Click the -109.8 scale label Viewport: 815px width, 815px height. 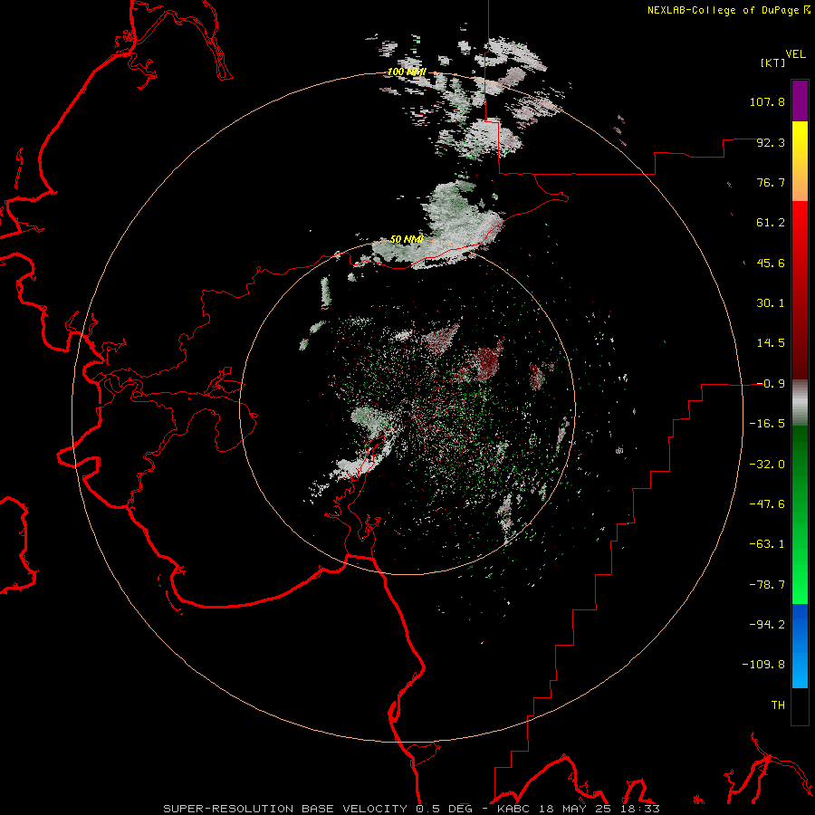coord(763,665)
